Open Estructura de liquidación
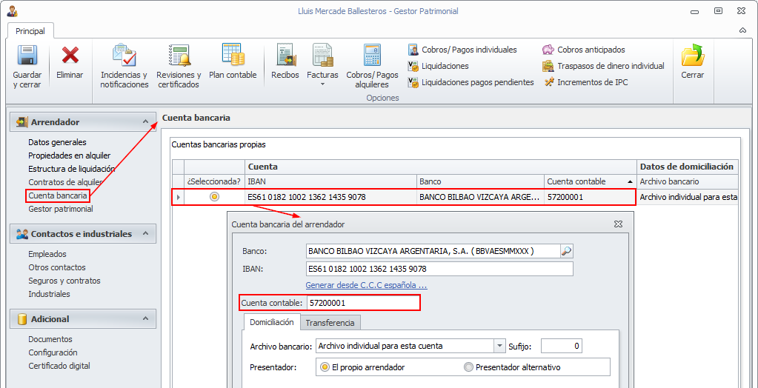 (x=72, y=169)
